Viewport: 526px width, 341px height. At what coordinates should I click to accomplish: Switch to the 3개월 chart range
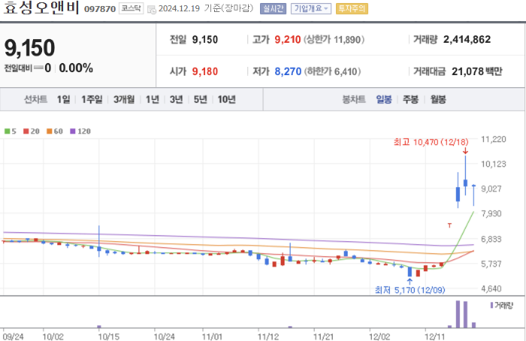pyautogui.click(x=124, y=99)
